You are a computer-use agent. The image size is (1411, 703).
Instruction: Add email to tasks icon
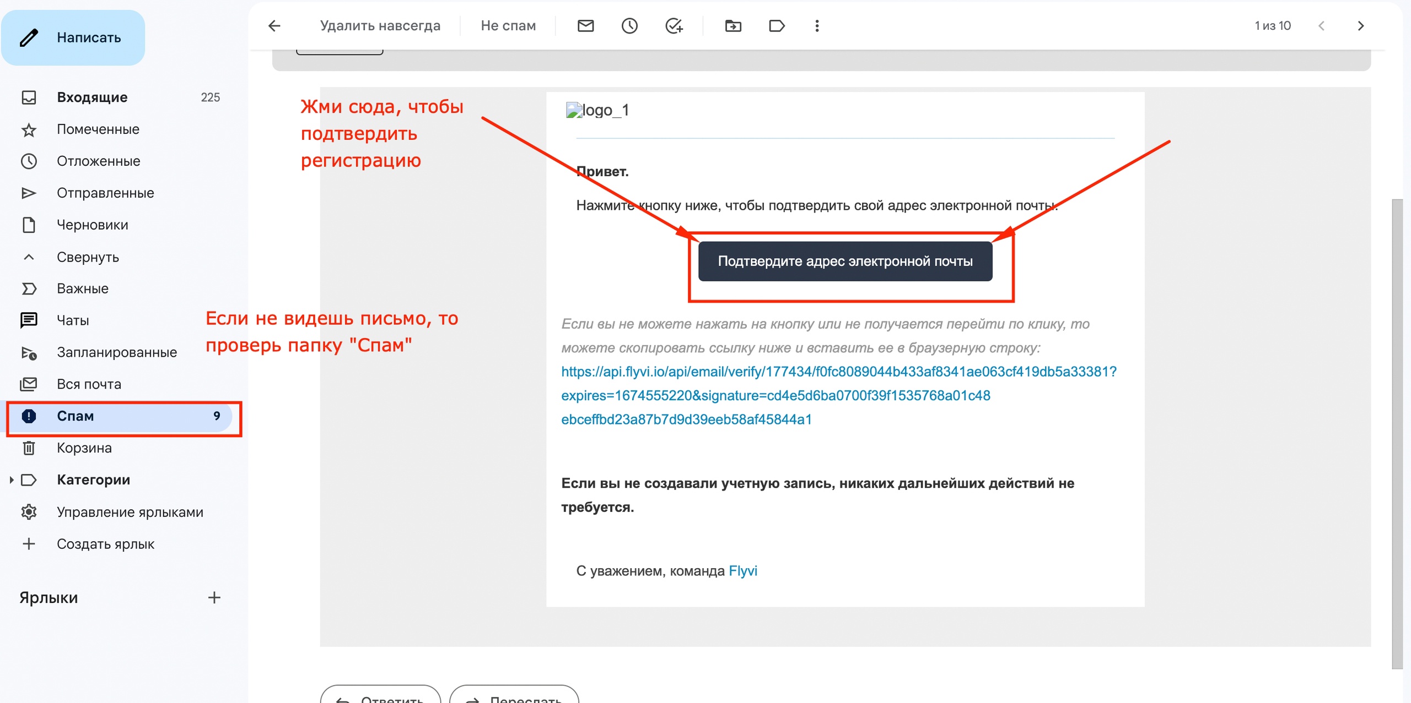[674, 26]
